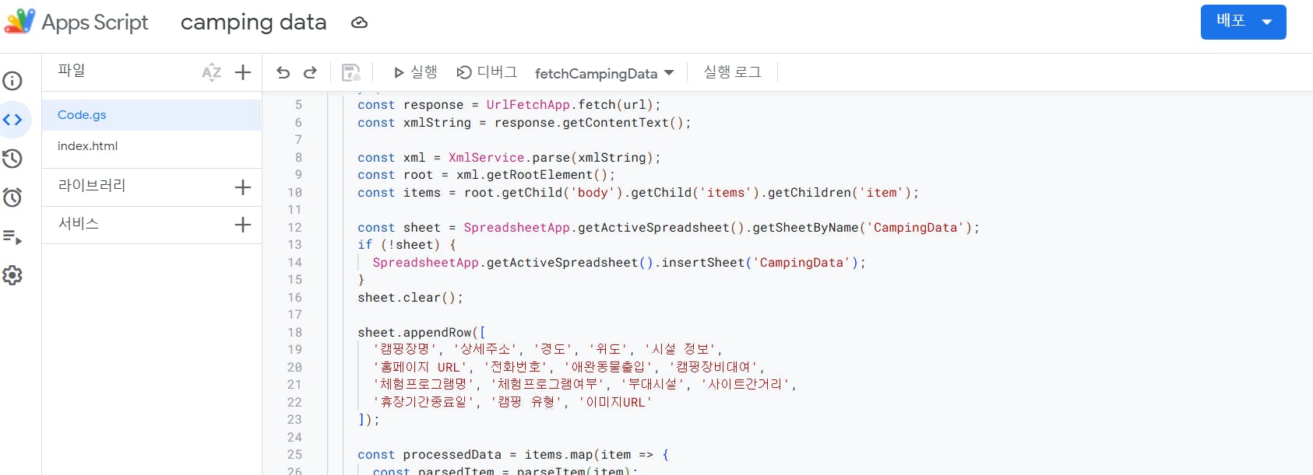Open the index.html file
Image resolution: width=1313 pixels, height=475 pixels.
pos(151,145)
